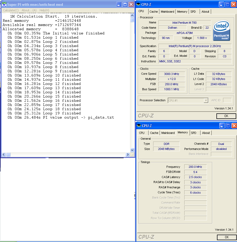Click Super PI scroll right arrow
Viewport: 237px width, 242px height.
tap(128, 154)
